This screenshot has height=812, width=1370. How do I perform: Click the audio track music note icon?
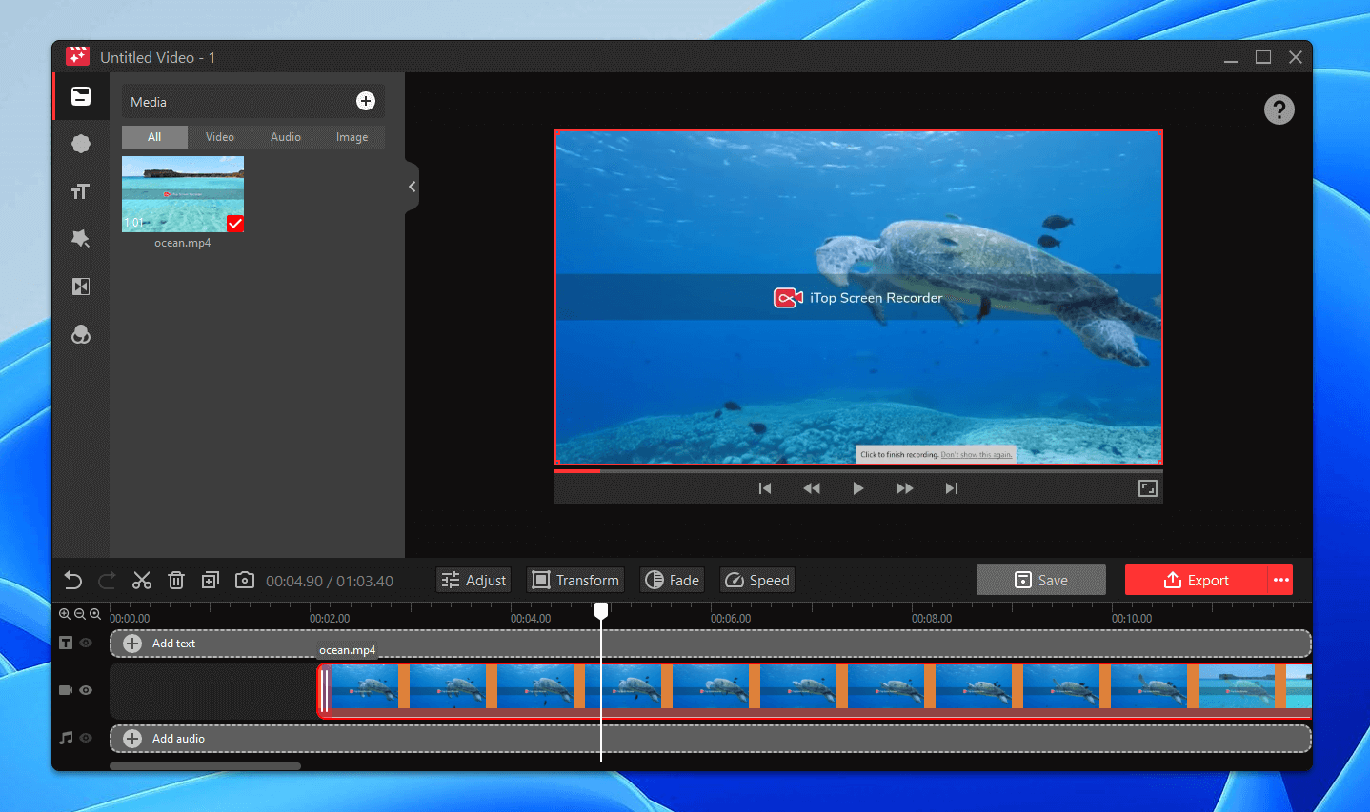pos(66,738)
